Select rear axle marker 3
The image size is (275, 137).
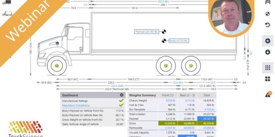click(191, 66)
